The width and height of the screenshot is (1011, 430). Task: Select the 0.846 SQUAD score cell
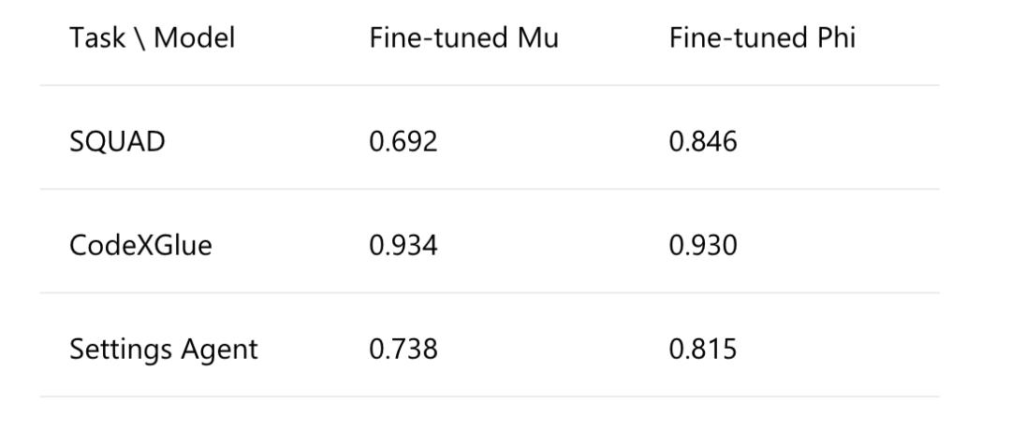pyautogui.click(x=703, y=142)
